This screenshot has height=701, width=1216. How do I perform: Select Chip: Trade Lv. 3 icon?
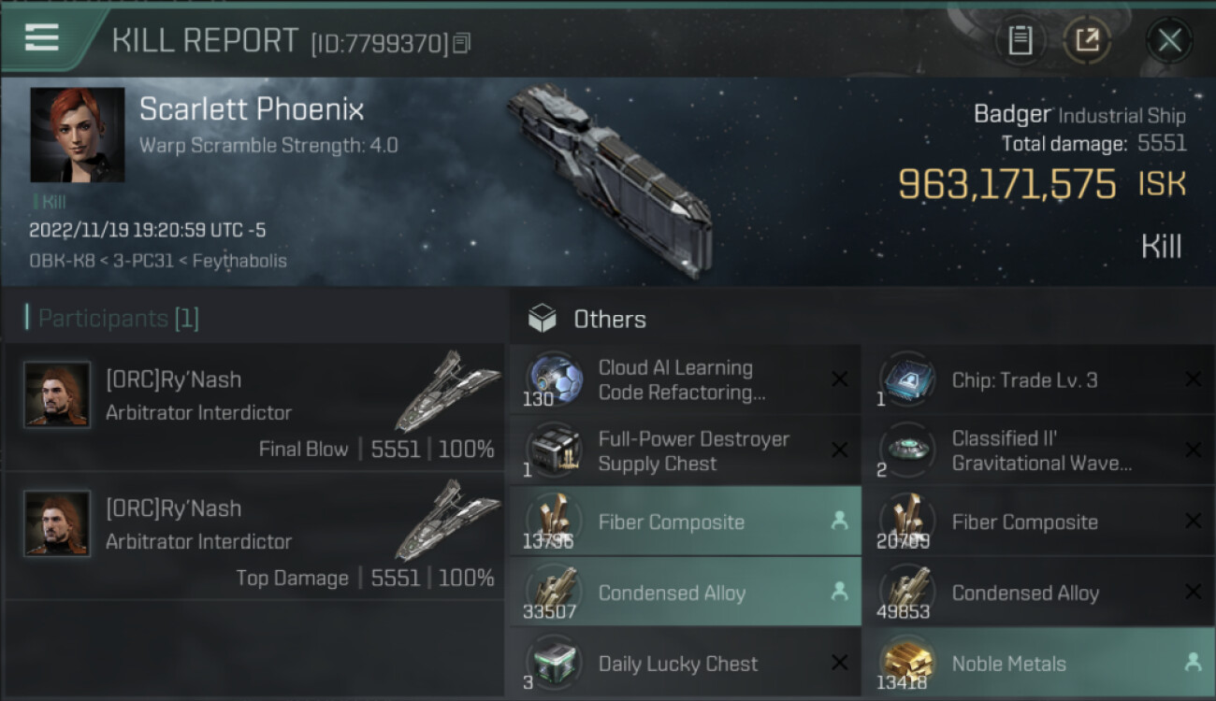click(x=907, y=379)
